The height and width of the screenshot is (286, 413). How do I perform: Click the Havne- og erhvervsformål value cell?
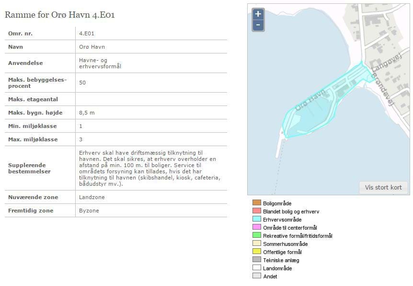[100, 63]
